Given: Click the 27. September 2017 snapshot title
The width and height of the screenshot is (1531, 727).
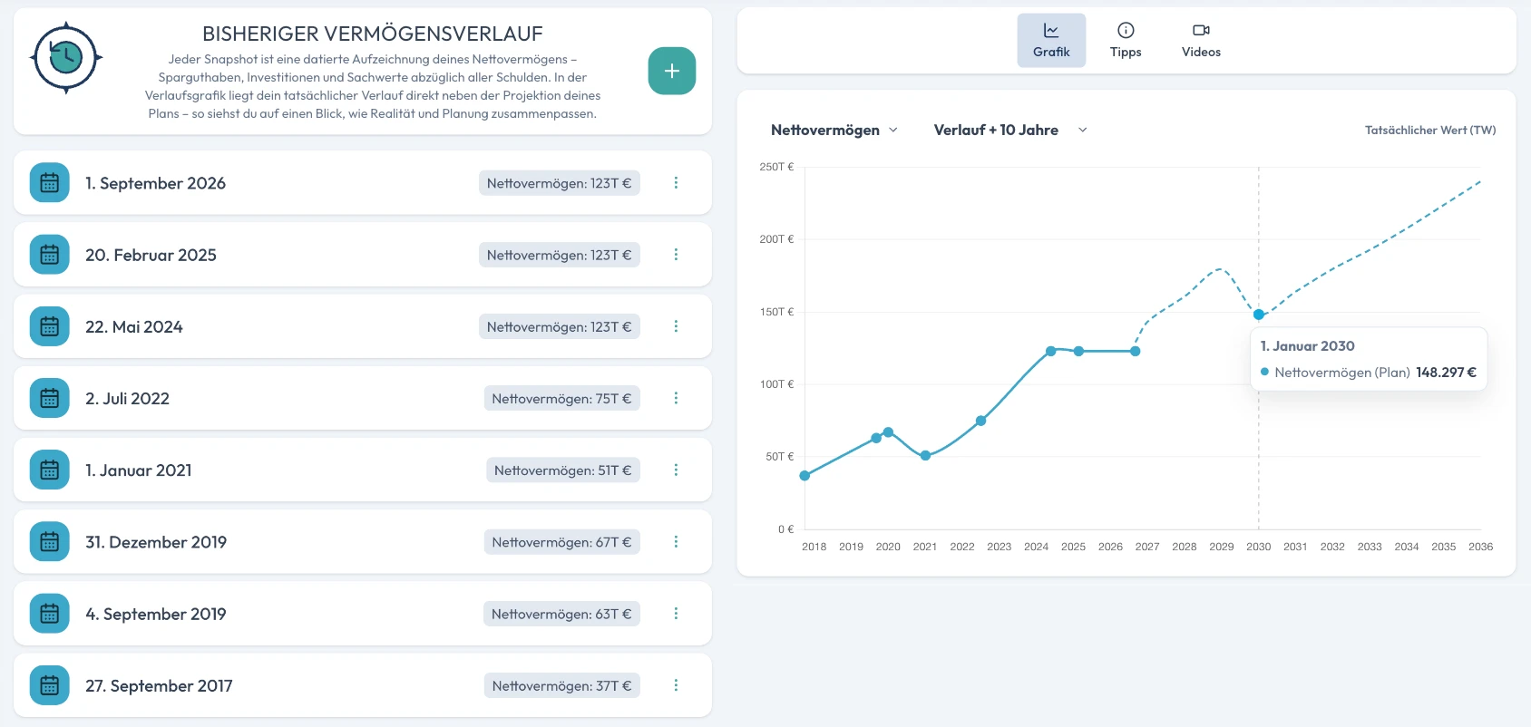Looking at the screenshot, I should (x=159, y=685).
